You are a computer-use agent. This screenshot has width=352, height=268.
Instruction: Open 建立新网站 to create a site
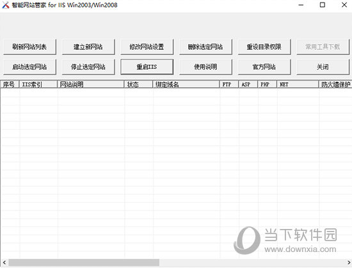pos(88,47)
